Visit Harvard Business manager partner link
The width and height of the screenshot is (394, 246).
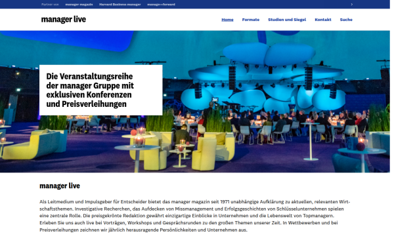click(120, 5)
